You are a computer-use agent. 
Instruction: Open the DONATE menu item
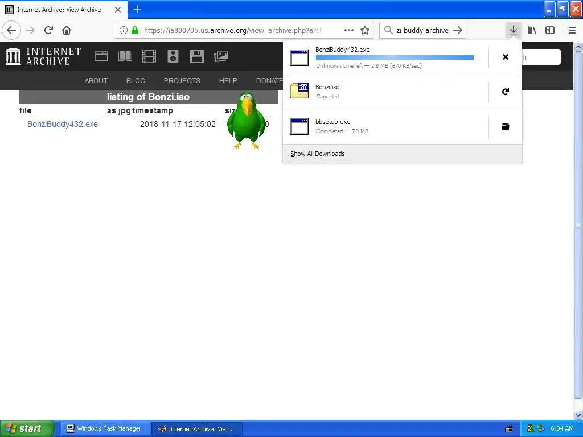point(269,81)
